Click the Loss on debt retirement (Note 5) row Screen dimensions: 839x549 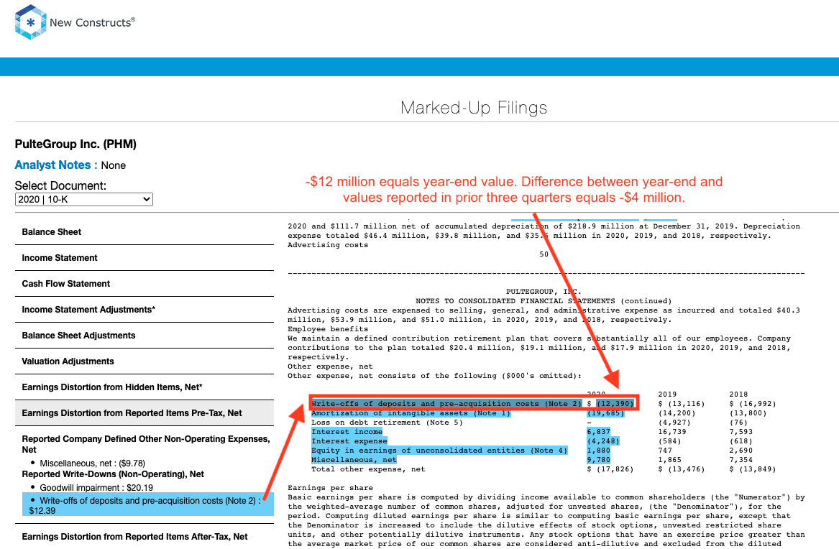coord(387,423)
